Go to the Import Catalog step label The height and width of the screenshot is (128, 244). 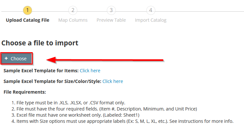[150, 20]
